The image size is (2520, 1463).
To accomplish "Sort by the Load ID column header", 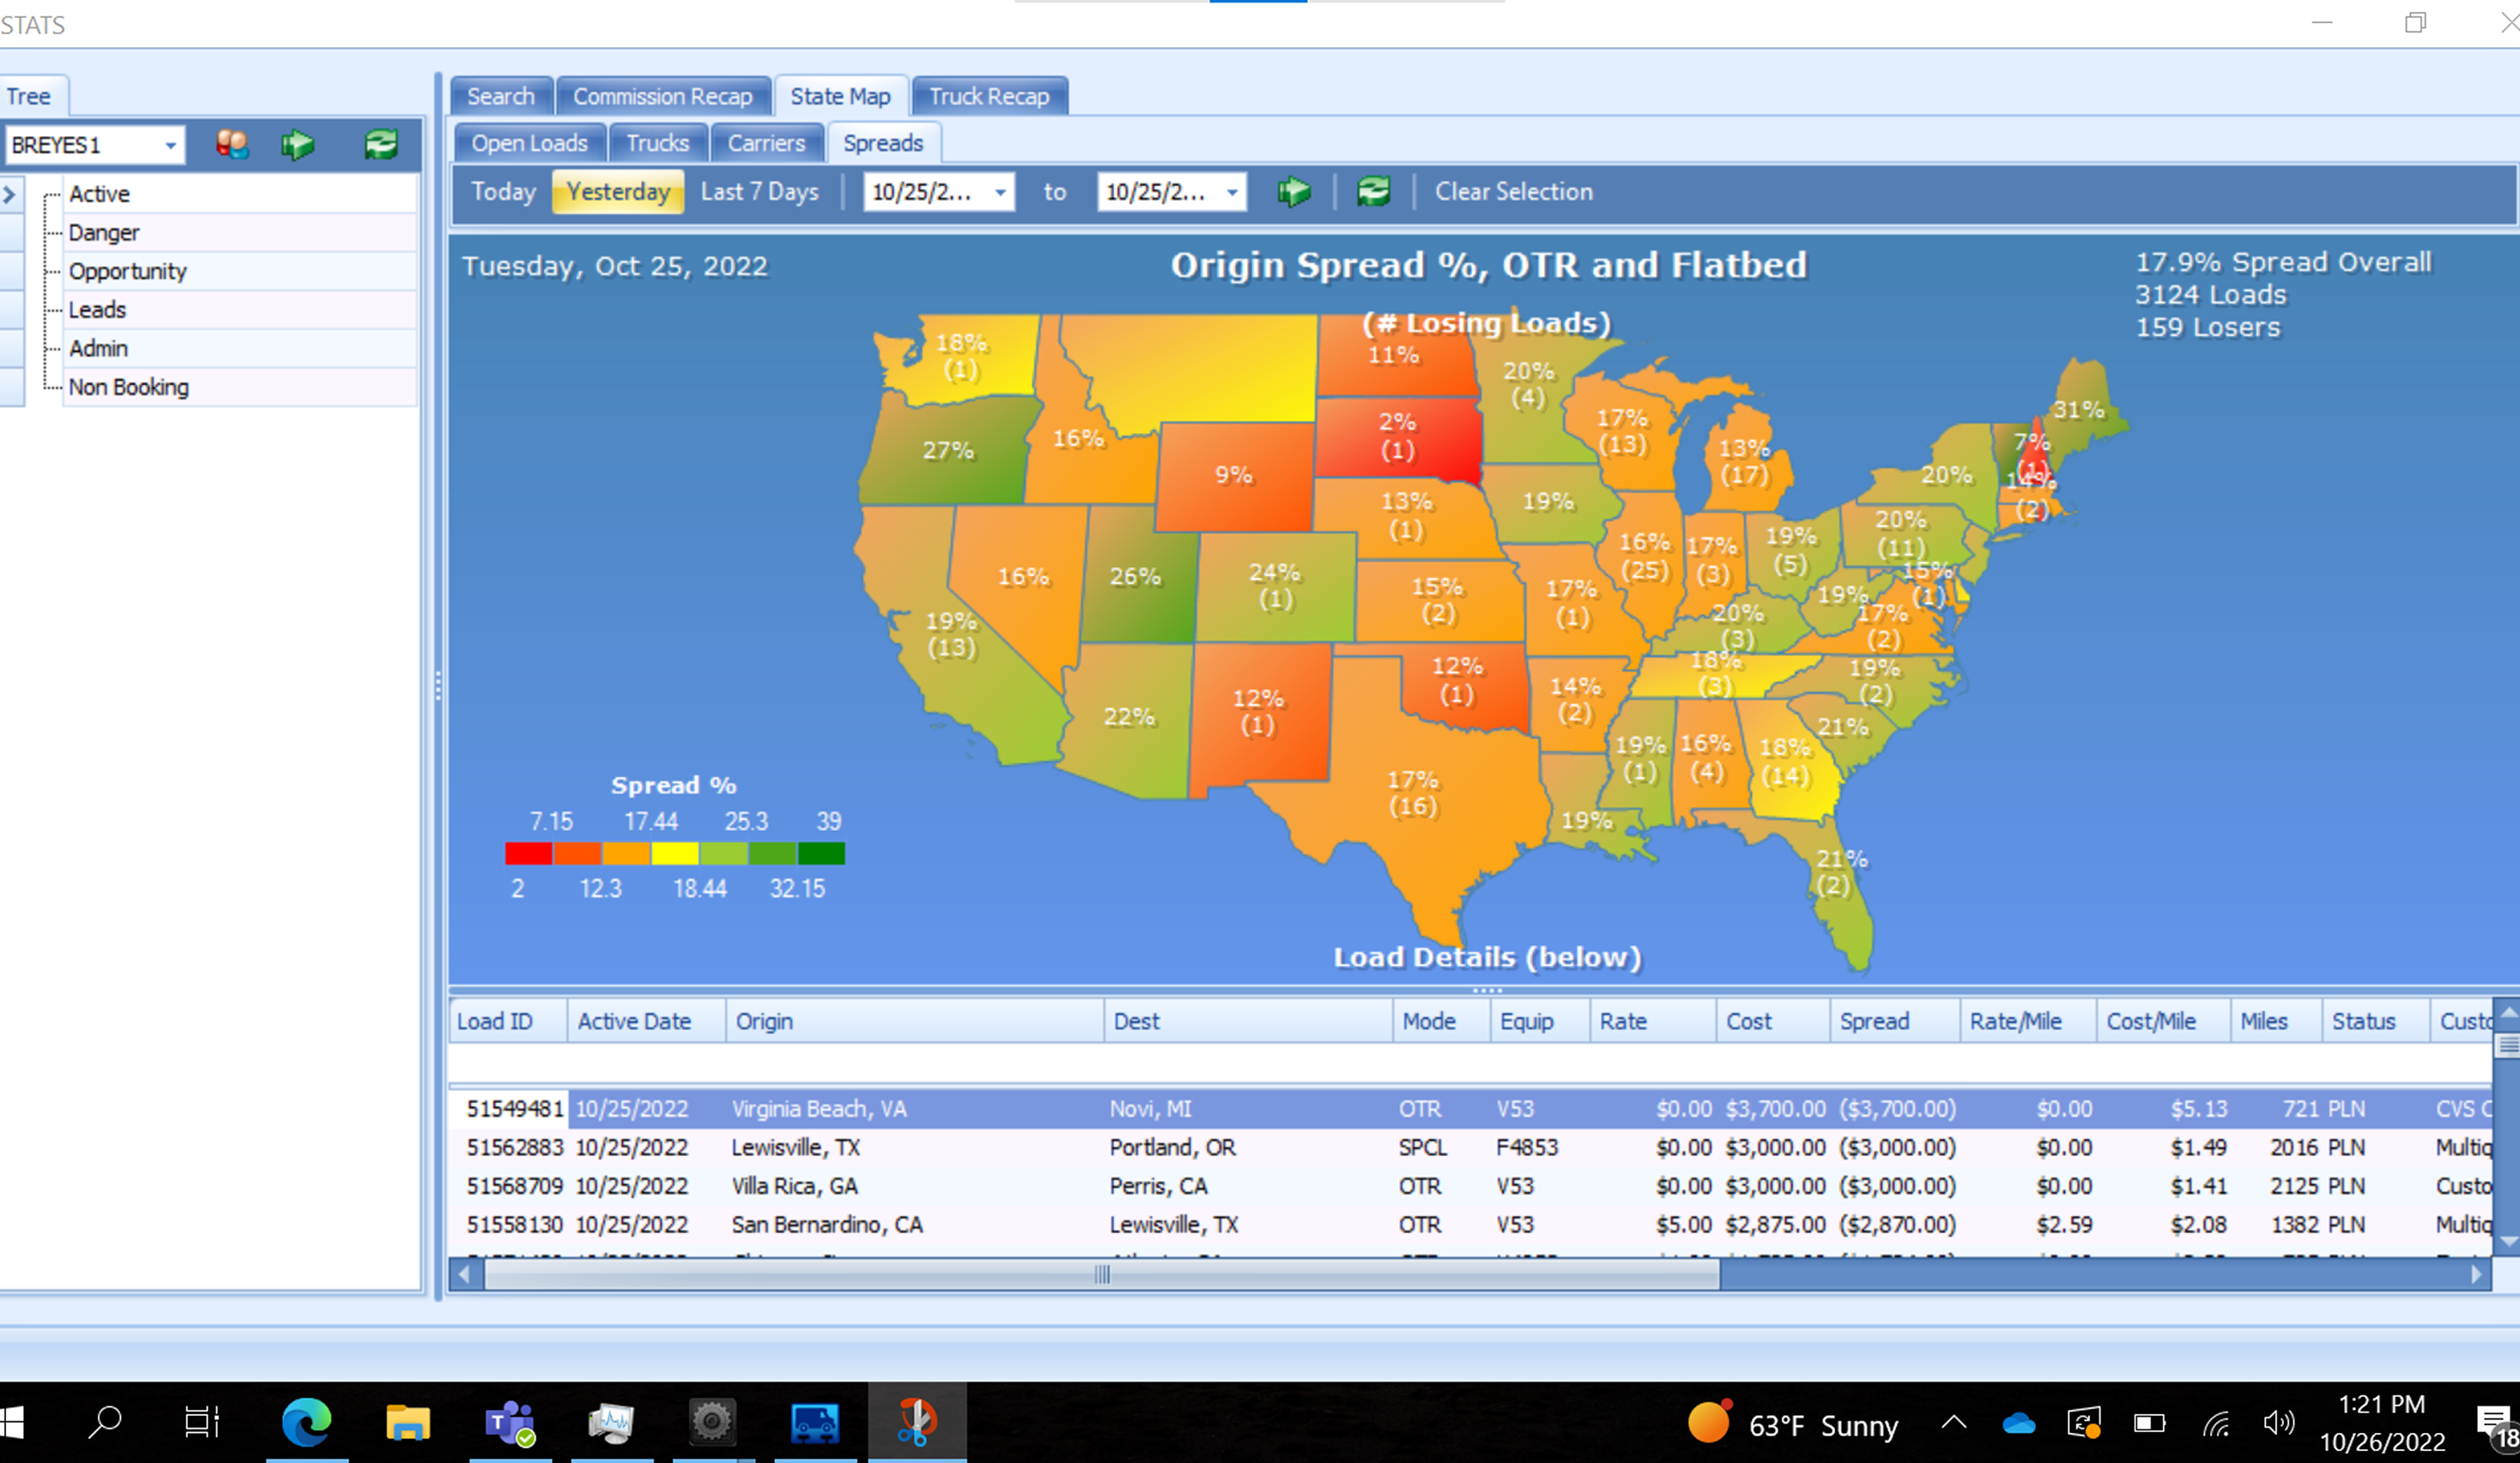I will 508,1021.
